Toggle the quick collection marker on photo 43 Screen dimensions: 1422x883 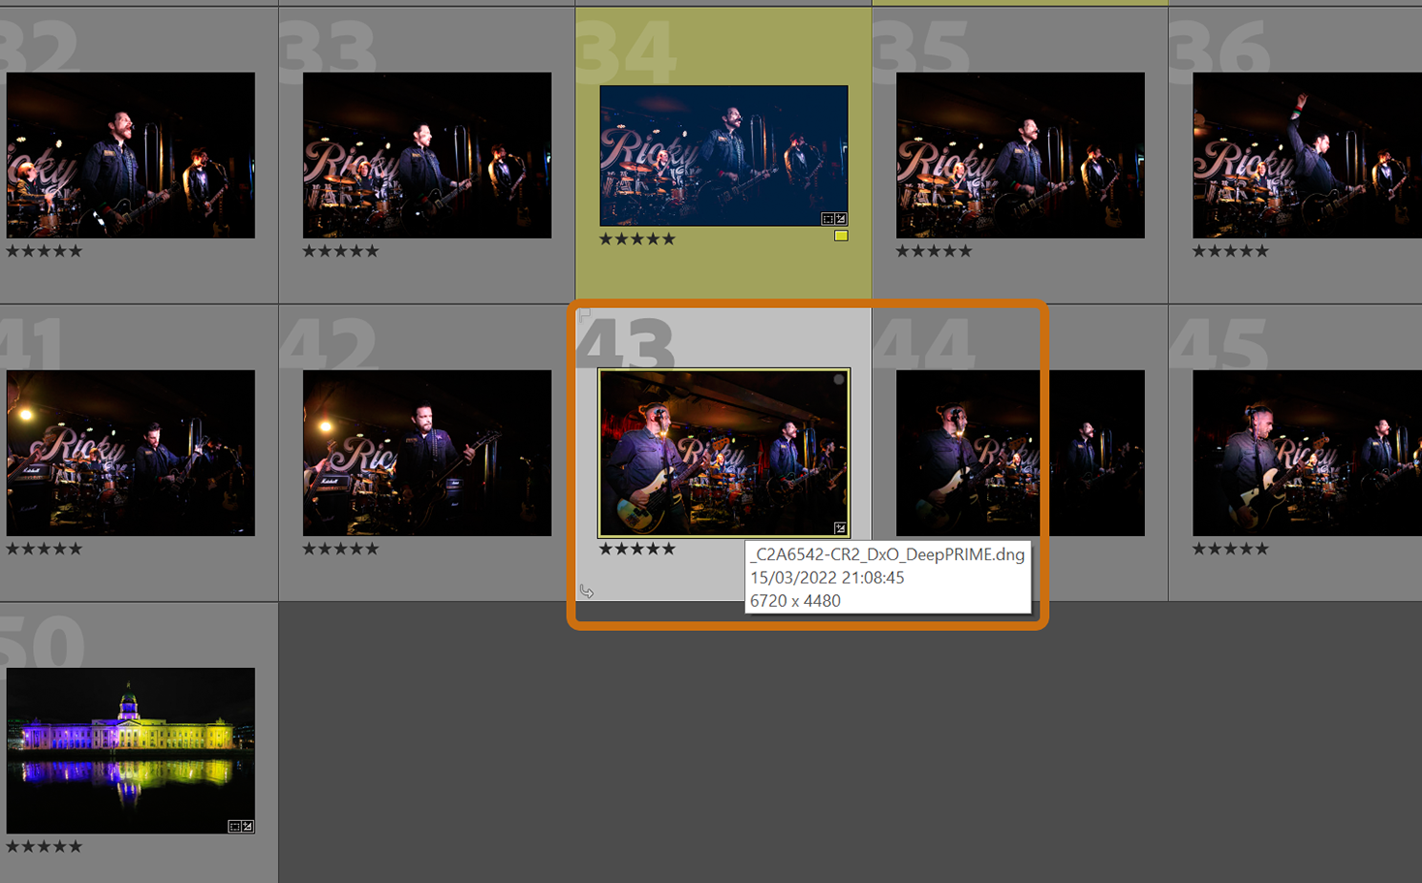pos(839,380)
